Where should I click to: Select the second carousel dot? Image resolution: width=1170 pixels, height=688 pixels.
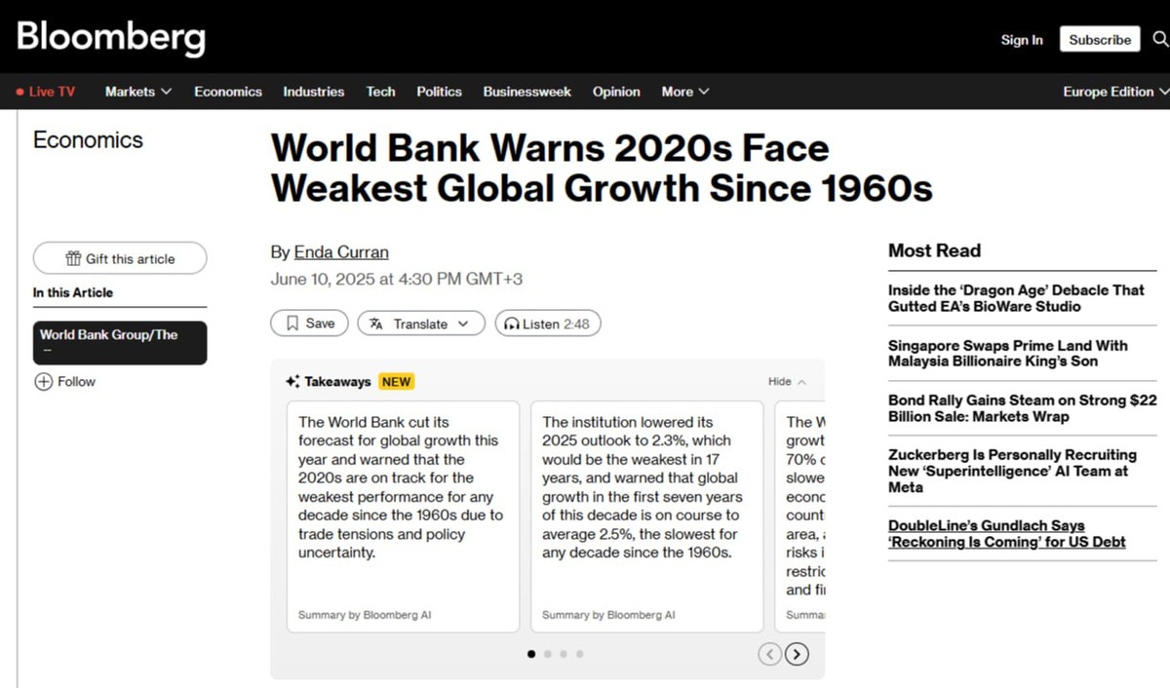coord(548,654)
